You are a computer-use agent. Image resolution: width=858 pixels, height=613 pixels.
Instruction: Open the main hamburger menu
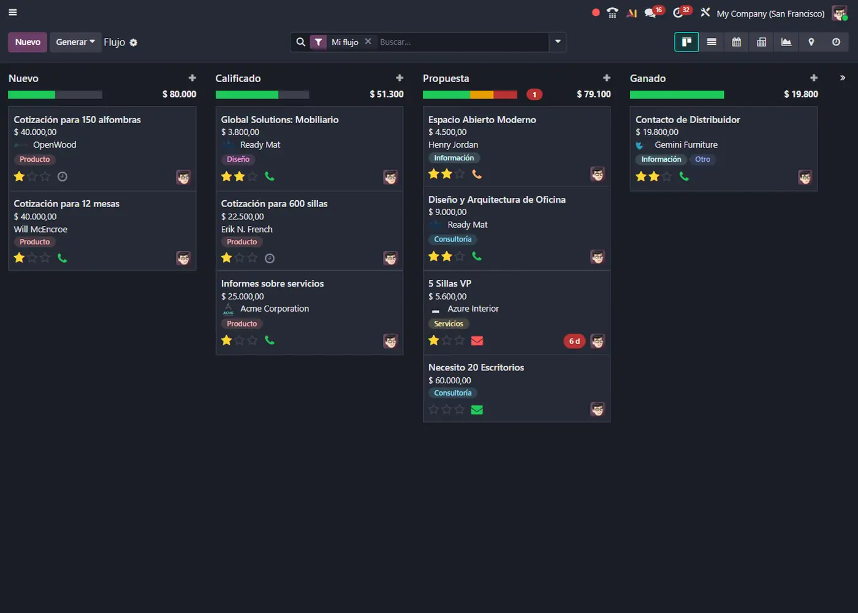pyautogui.click(x=12, y=12)
